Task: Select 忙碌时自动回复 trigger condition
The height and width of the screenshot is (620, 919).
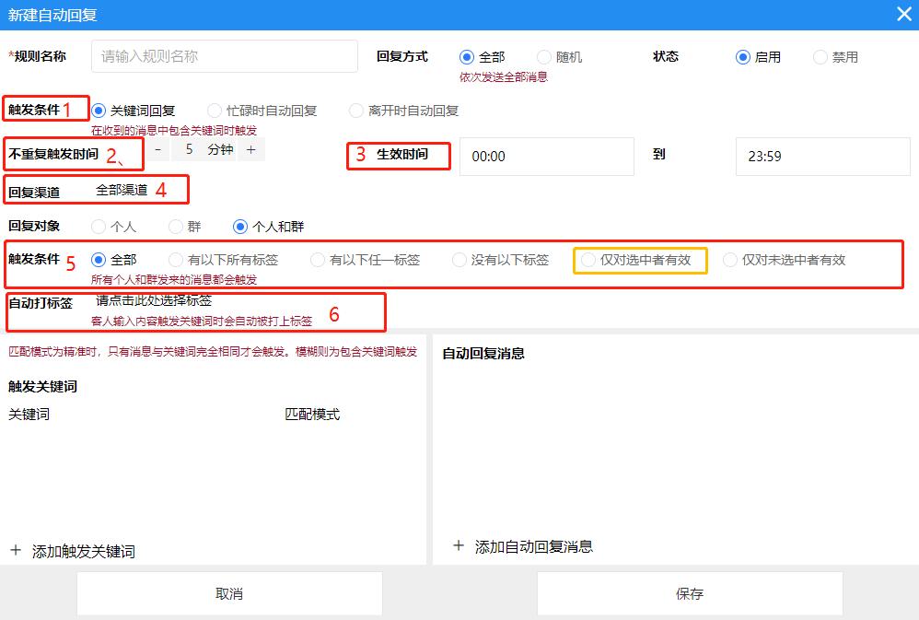Action: point(214,109)
